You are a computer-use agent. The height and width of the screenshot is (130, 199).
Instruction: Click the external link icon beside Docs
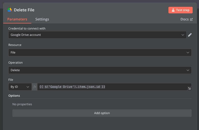point(191,19)
